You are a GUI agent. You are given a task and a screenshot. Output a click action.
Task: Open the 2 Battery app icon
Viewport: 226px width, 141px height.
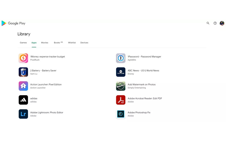click(23, 72)
